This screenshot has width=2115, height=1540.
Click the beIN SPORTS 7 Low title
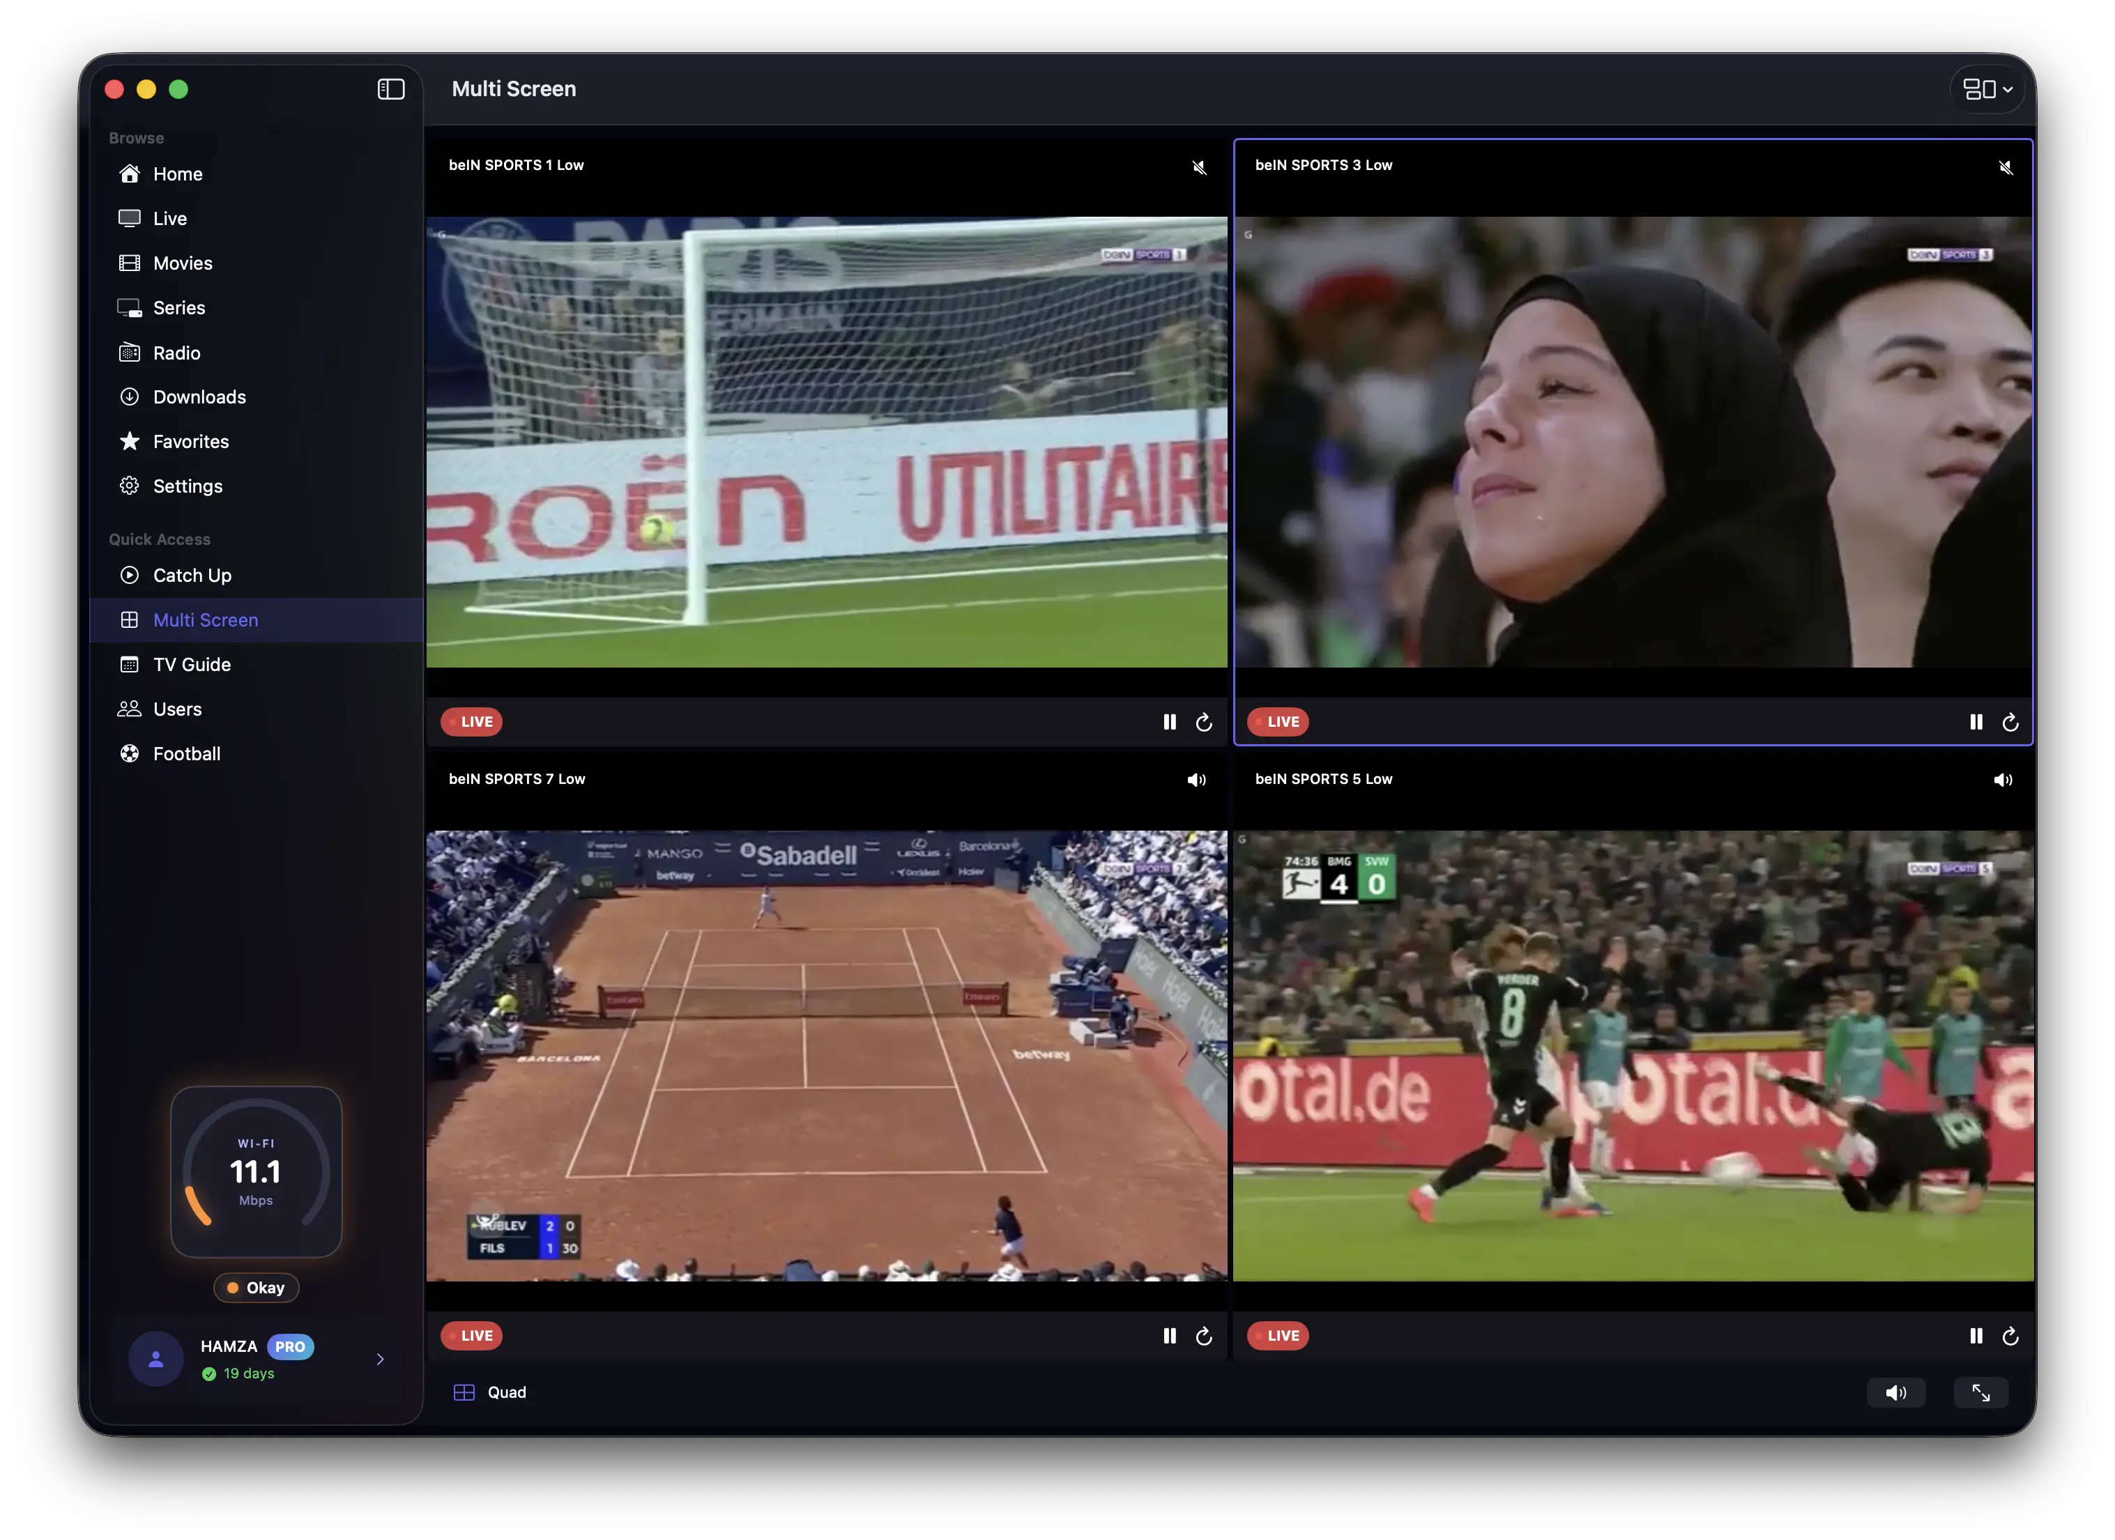point(517,778)
